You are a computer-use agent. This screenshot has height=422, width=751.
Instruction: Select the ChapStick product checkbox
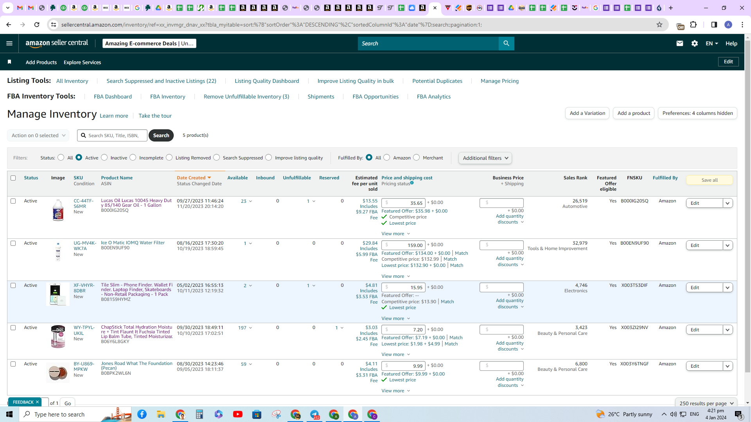click(13, 327)
